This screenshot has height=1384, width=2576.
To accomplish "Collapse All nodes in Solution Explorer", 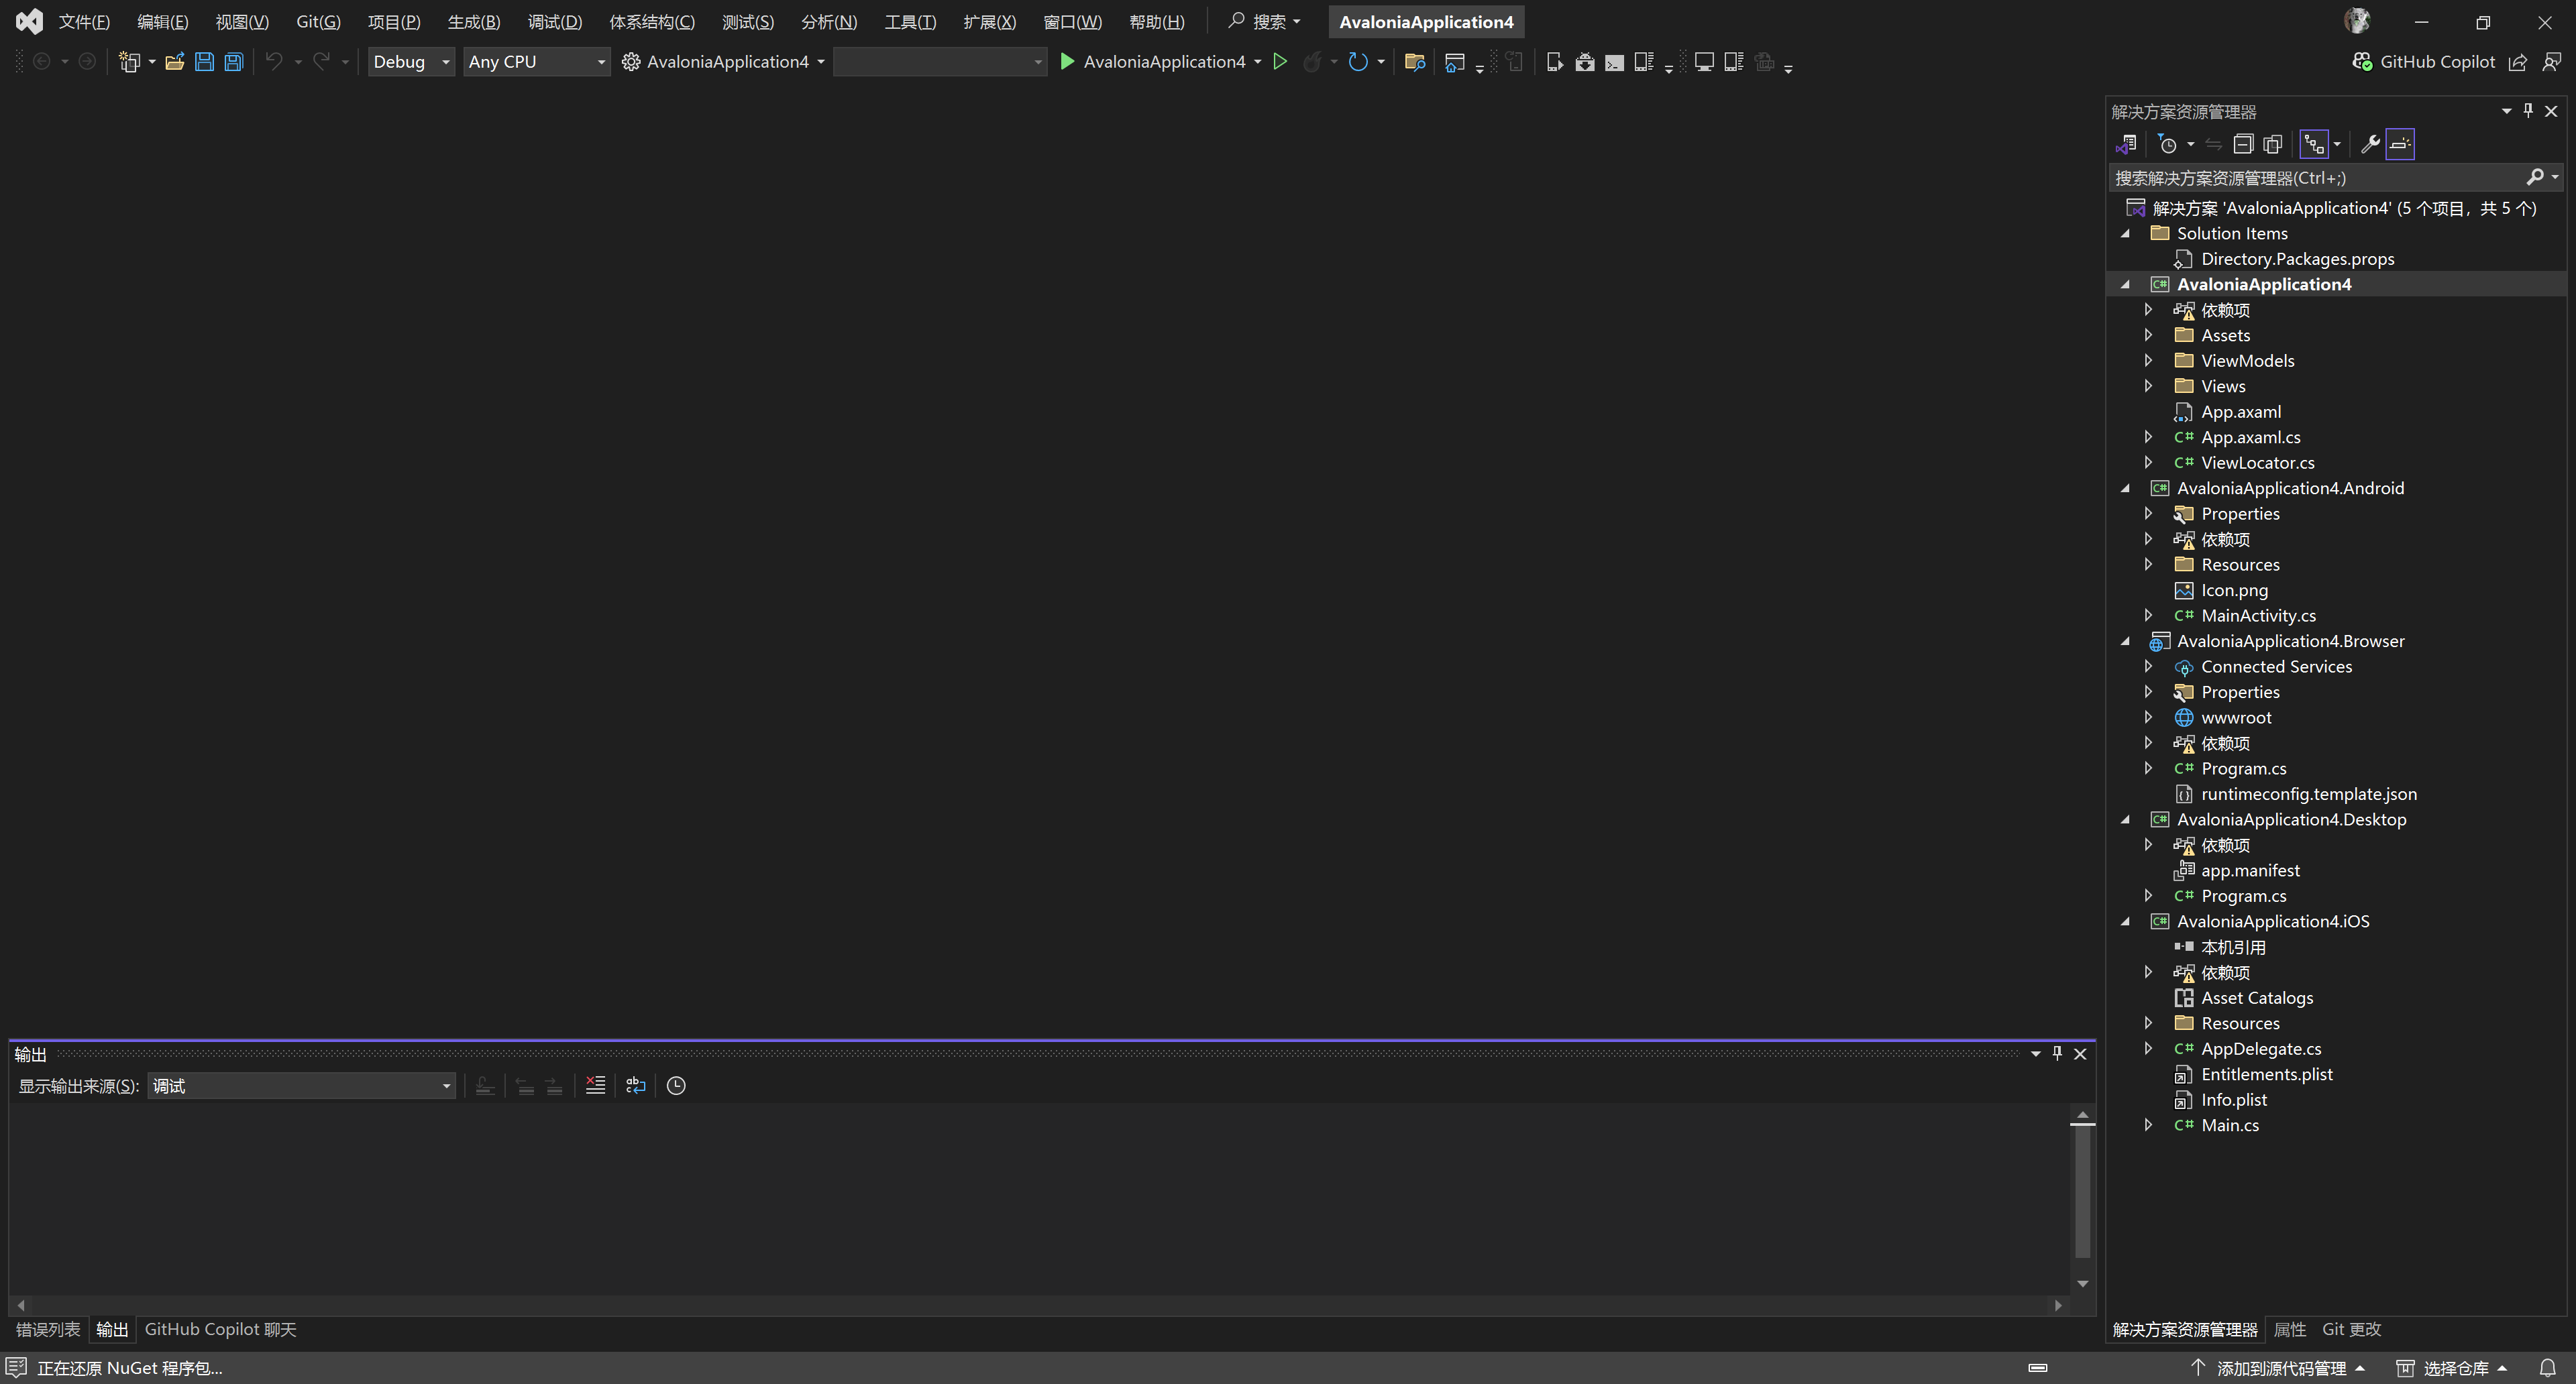I will [x=2243, y=144].
